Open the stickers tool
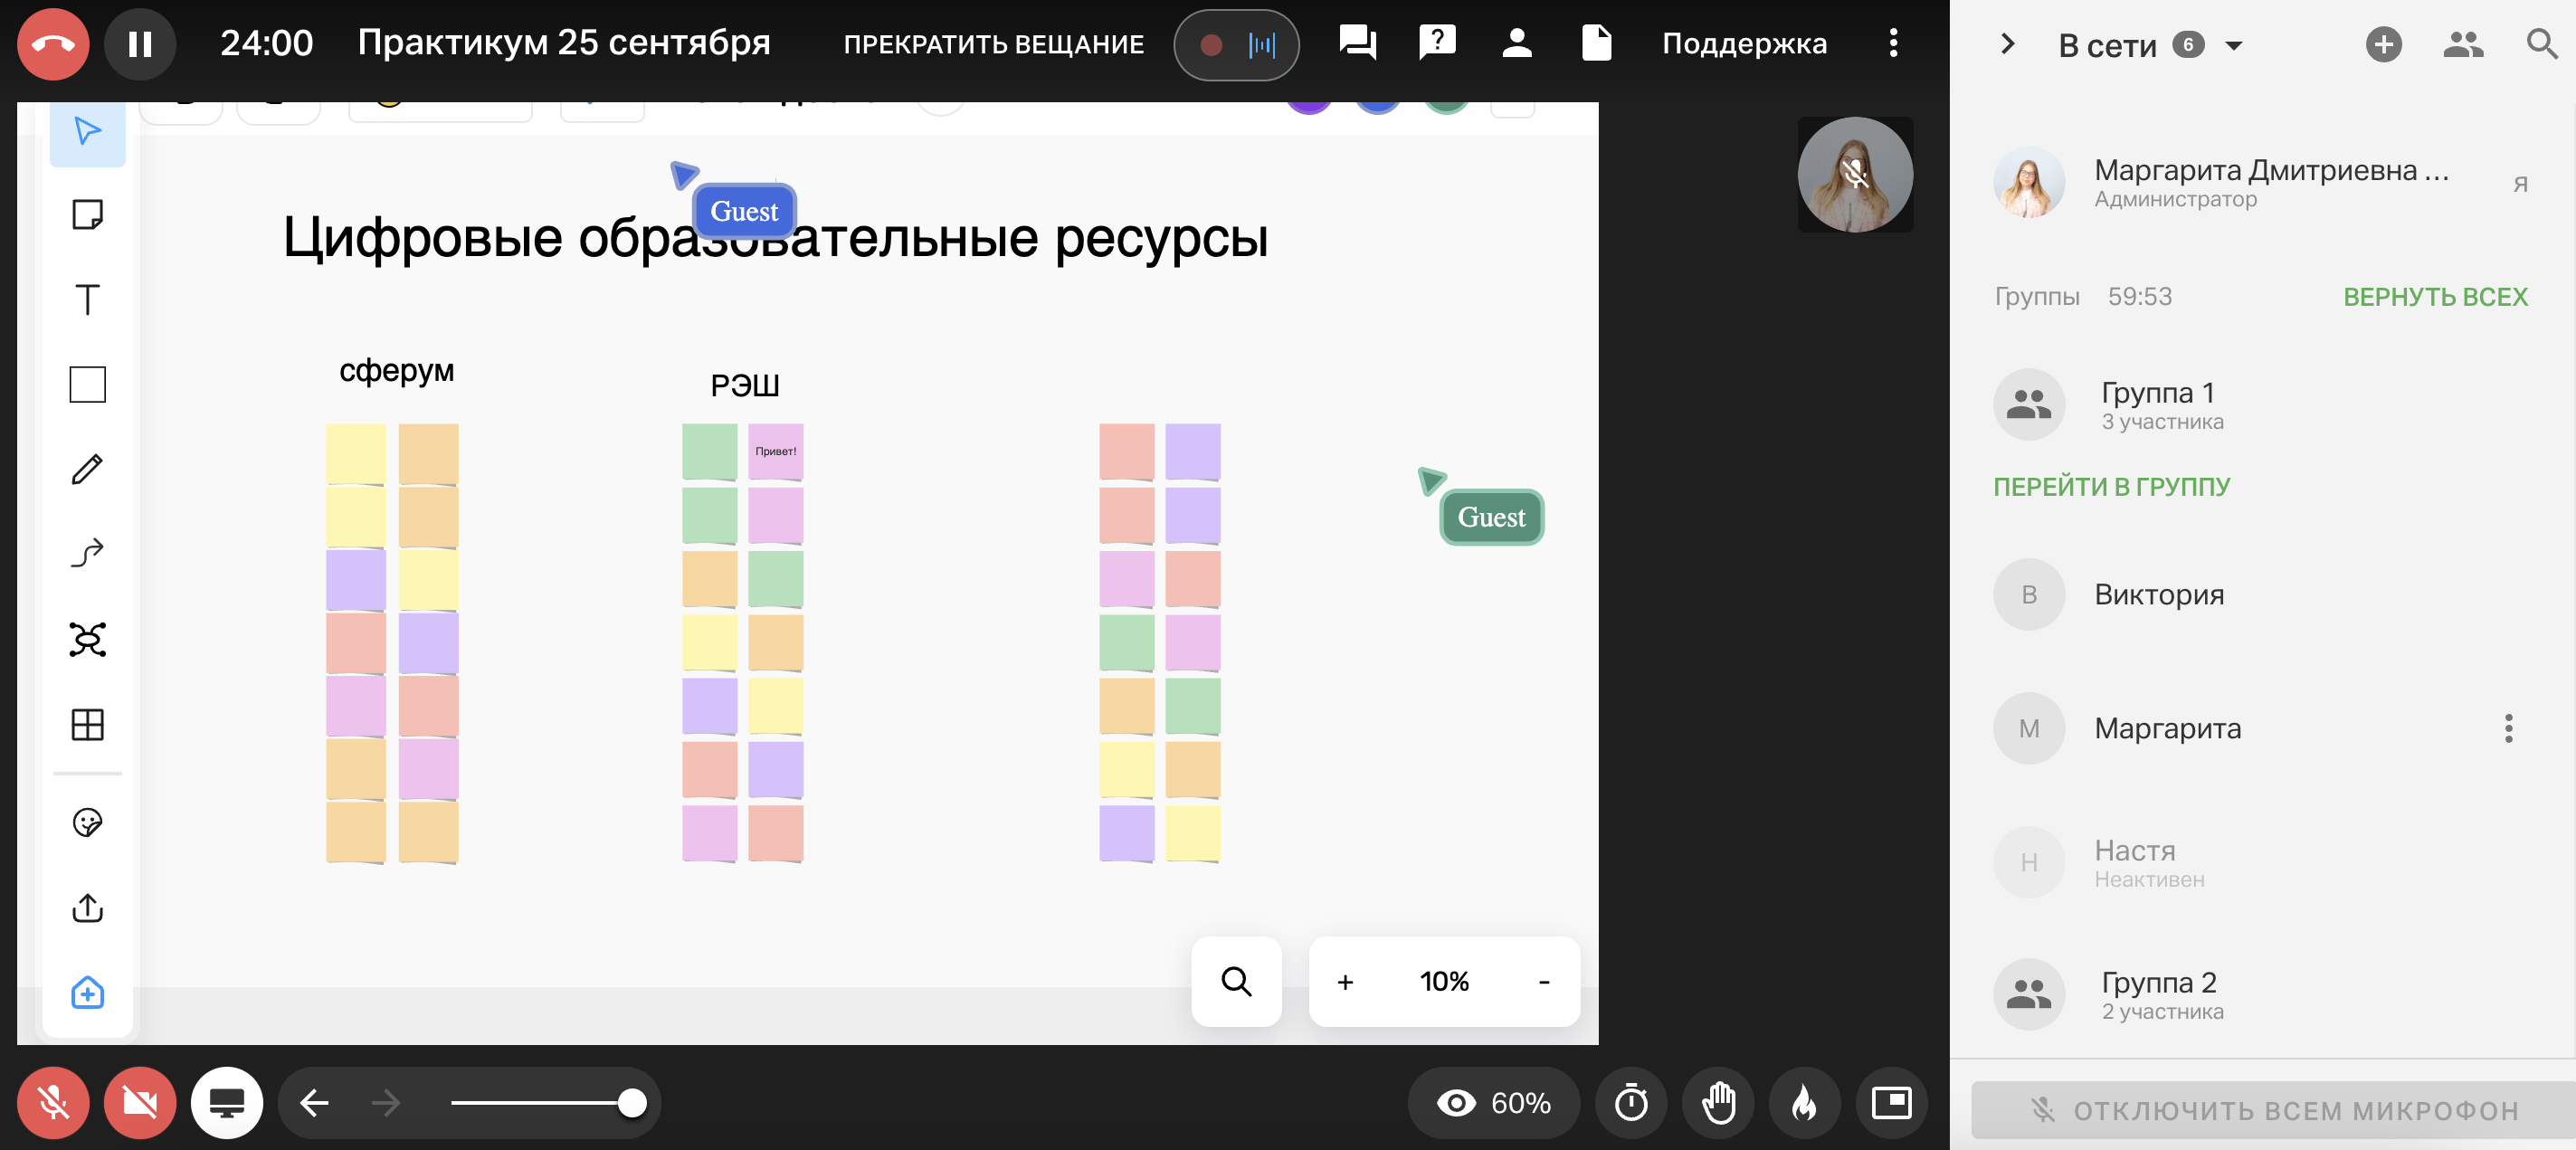 click(87, 823)
